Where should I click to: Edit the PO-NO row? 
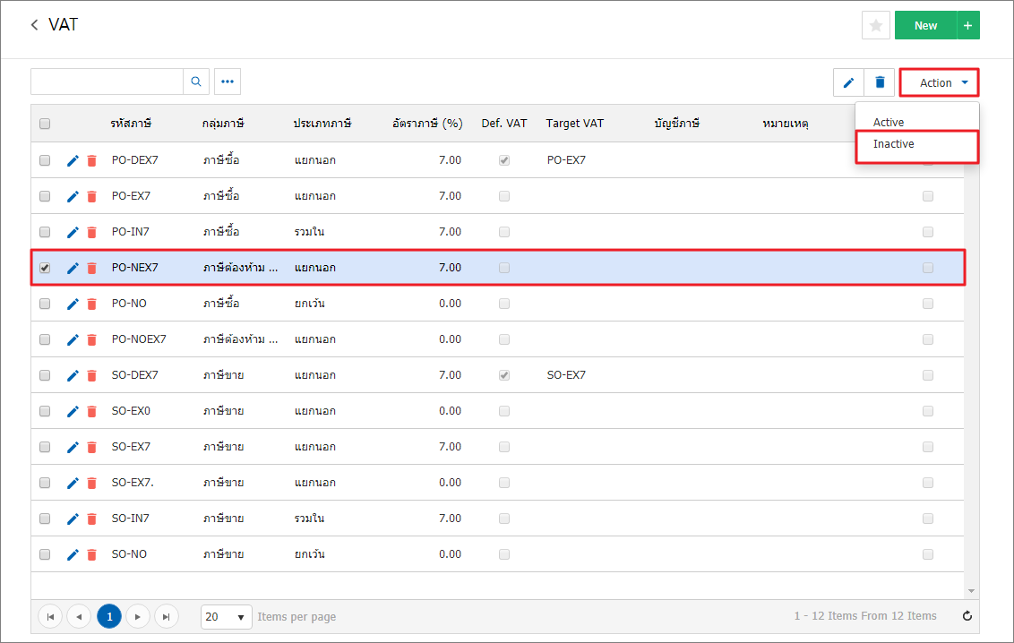pos(73,304)
